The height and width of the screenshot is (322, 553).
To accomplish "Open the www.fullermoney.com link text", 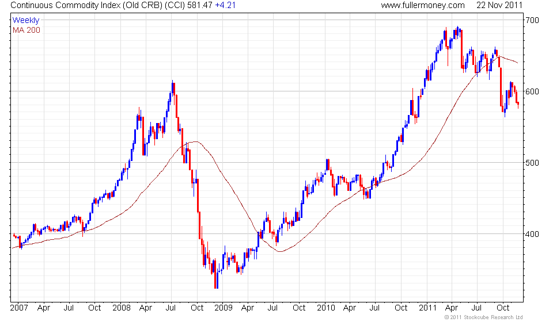I will point(423,5).
